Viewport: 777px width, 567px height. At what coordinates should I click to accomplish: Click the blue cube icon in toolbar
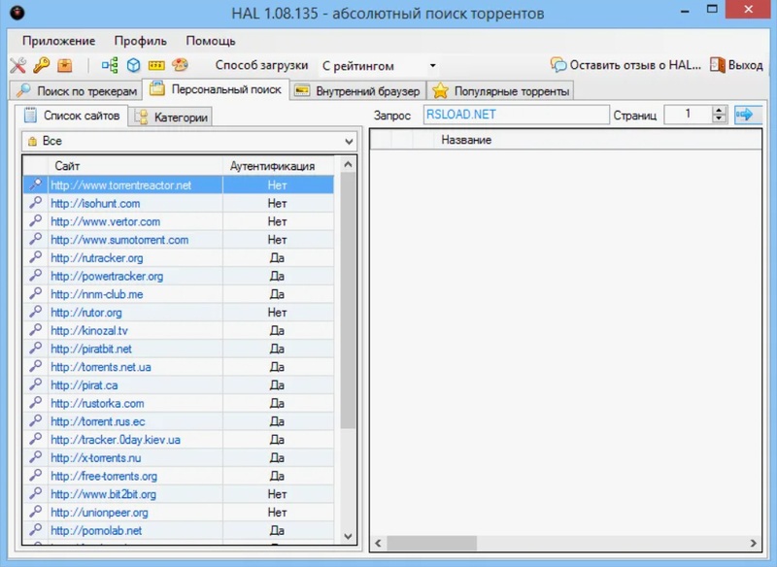[x=133, y=66]
